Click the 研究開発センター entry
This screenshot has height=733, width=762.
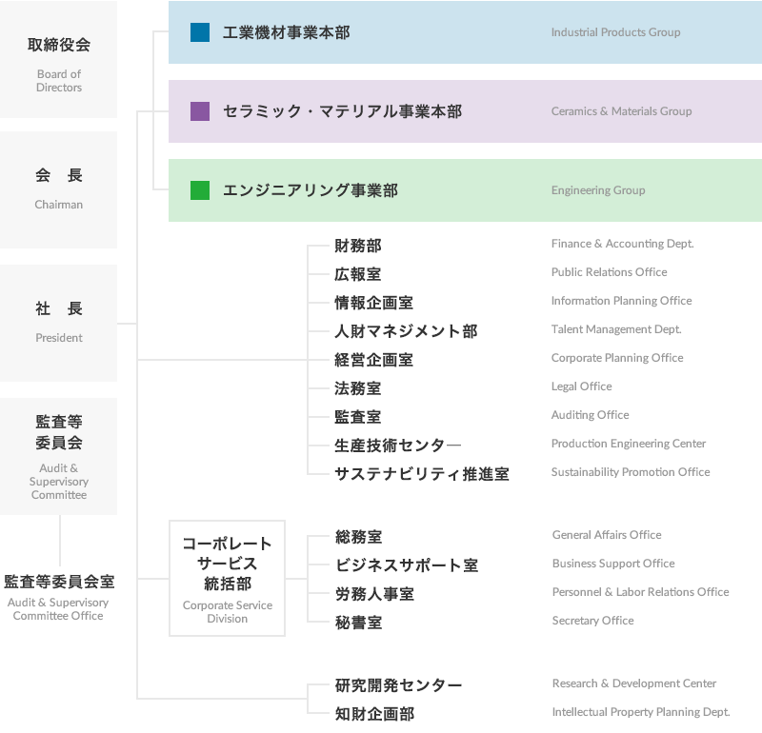398,685
